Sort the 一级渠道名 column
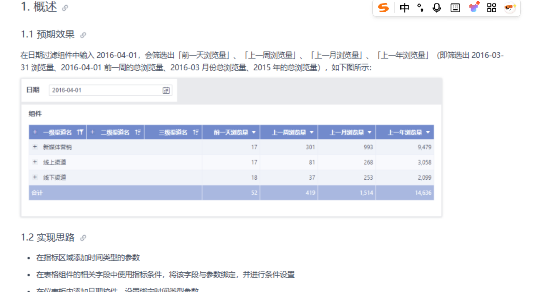The height and width of the screenshot is (292, 549). [80, 132]
